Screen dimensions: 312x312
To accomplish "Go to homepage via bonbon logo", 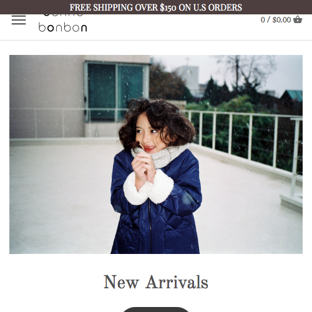I will [x=62, y=23].
